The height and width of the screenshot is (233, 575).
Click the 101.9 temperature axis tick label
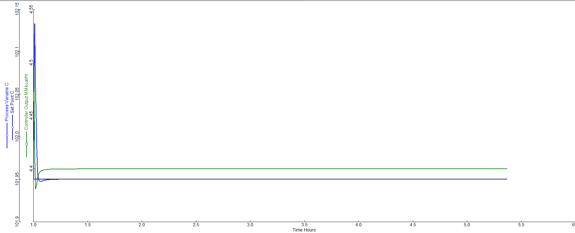pos(17,221)
